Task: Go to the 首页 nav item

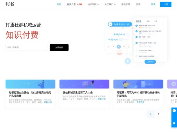Action: (x=59, y=4)
